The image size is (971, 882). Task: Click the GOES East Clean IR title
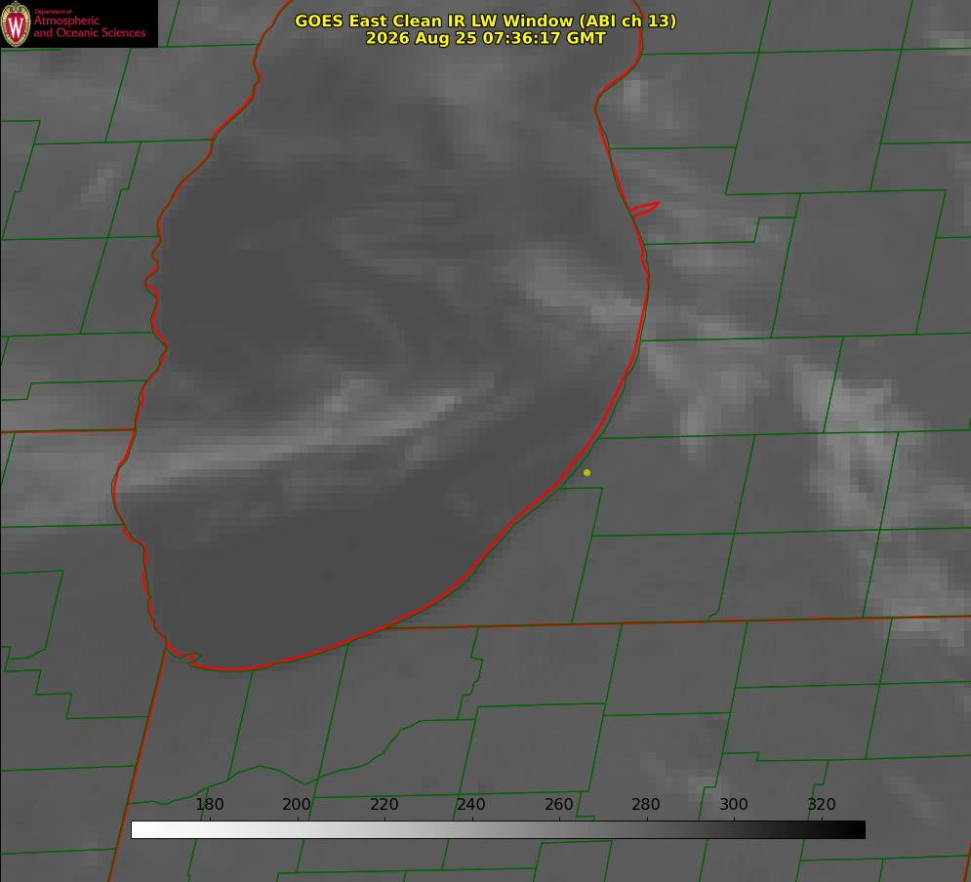pos(486,20)
